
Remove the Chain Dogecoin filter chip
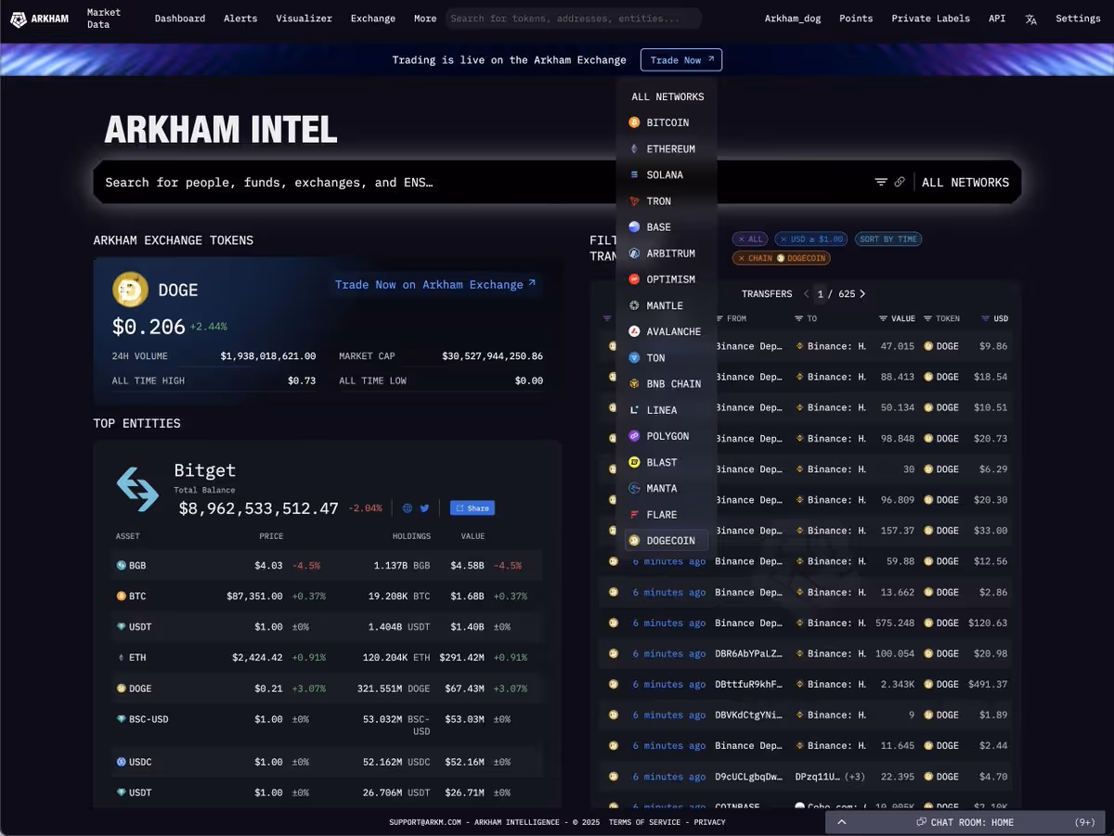[x=781, y=258]
